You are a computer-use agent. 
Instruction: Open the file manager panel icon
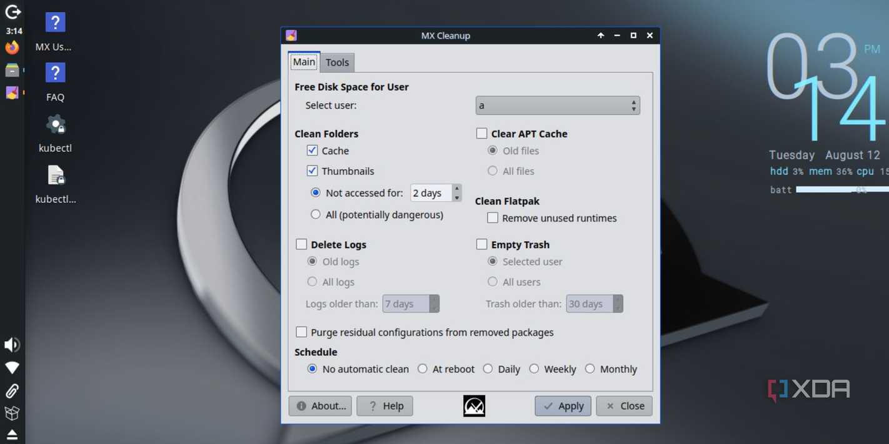point(12,70)
